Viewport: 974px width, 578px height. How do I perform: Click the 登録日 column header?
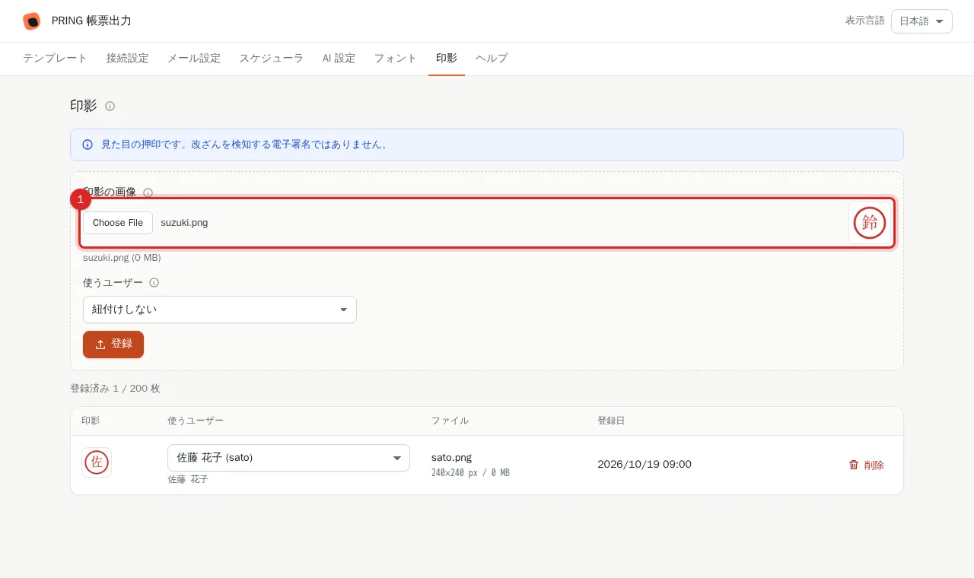click(611, 421)
